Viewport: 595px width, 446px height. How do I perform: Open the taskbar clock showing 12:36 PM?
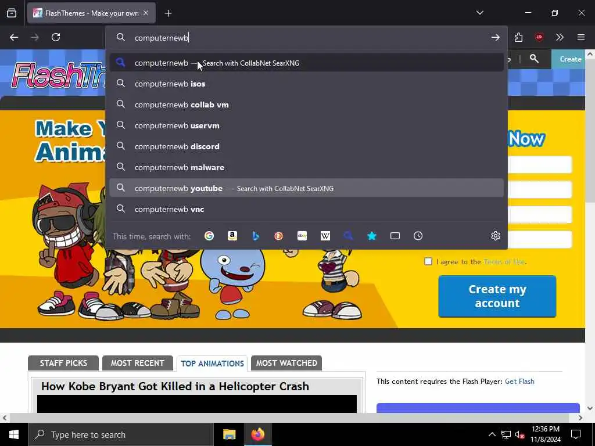click(545, 434)
